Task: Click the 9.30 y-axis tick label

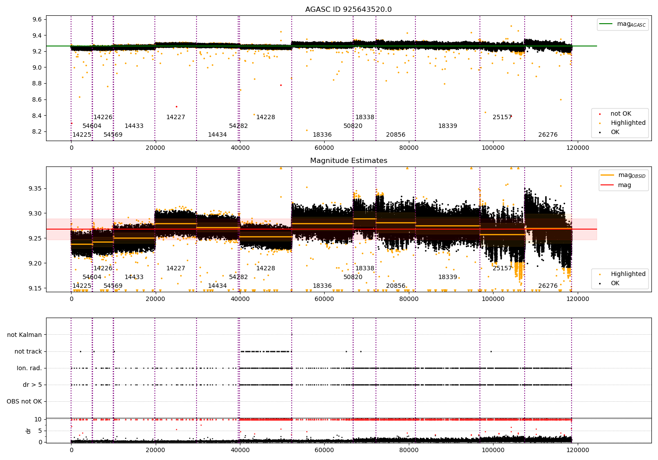Action: coord(36,214)
